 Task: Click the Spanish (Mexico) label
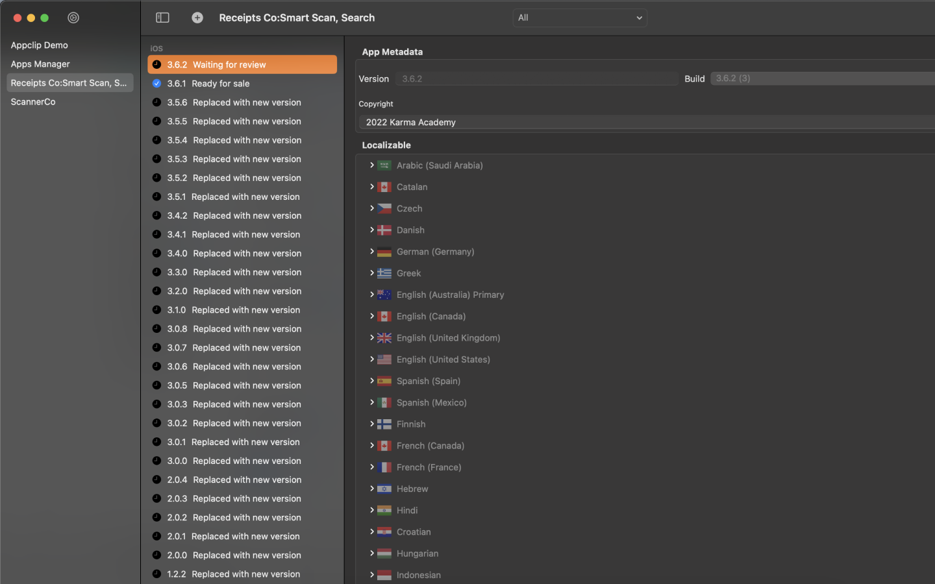[x=432, y=402]
